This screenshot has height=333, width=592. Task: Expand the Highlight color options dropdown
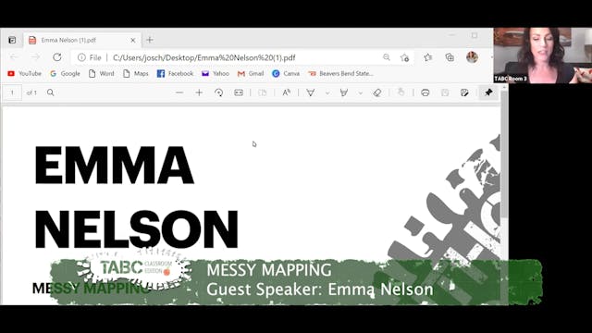point(360,92)
